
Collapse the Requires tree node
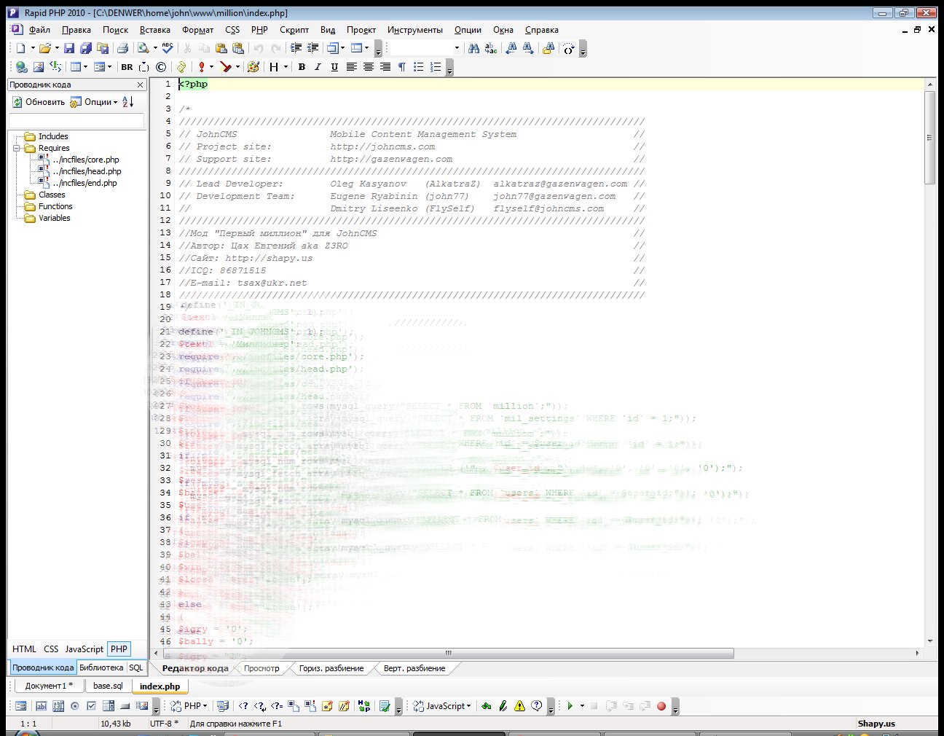click(17, 148)
